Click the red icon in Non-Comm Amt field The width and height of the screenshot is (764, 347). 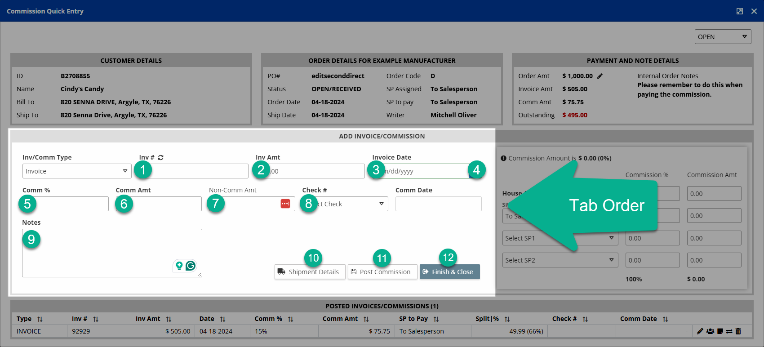click(285, 204)
